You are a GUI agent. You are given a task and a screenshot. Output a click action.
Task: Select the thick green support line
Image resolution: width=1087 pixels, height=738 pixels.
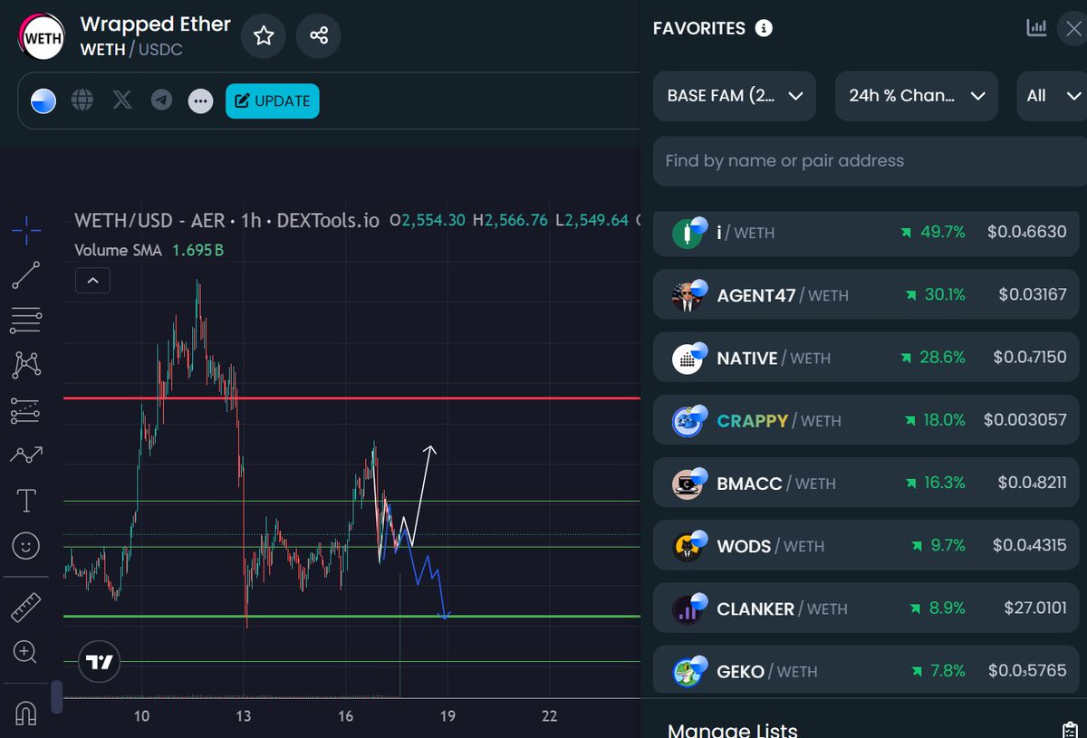(x=351, y=617)
